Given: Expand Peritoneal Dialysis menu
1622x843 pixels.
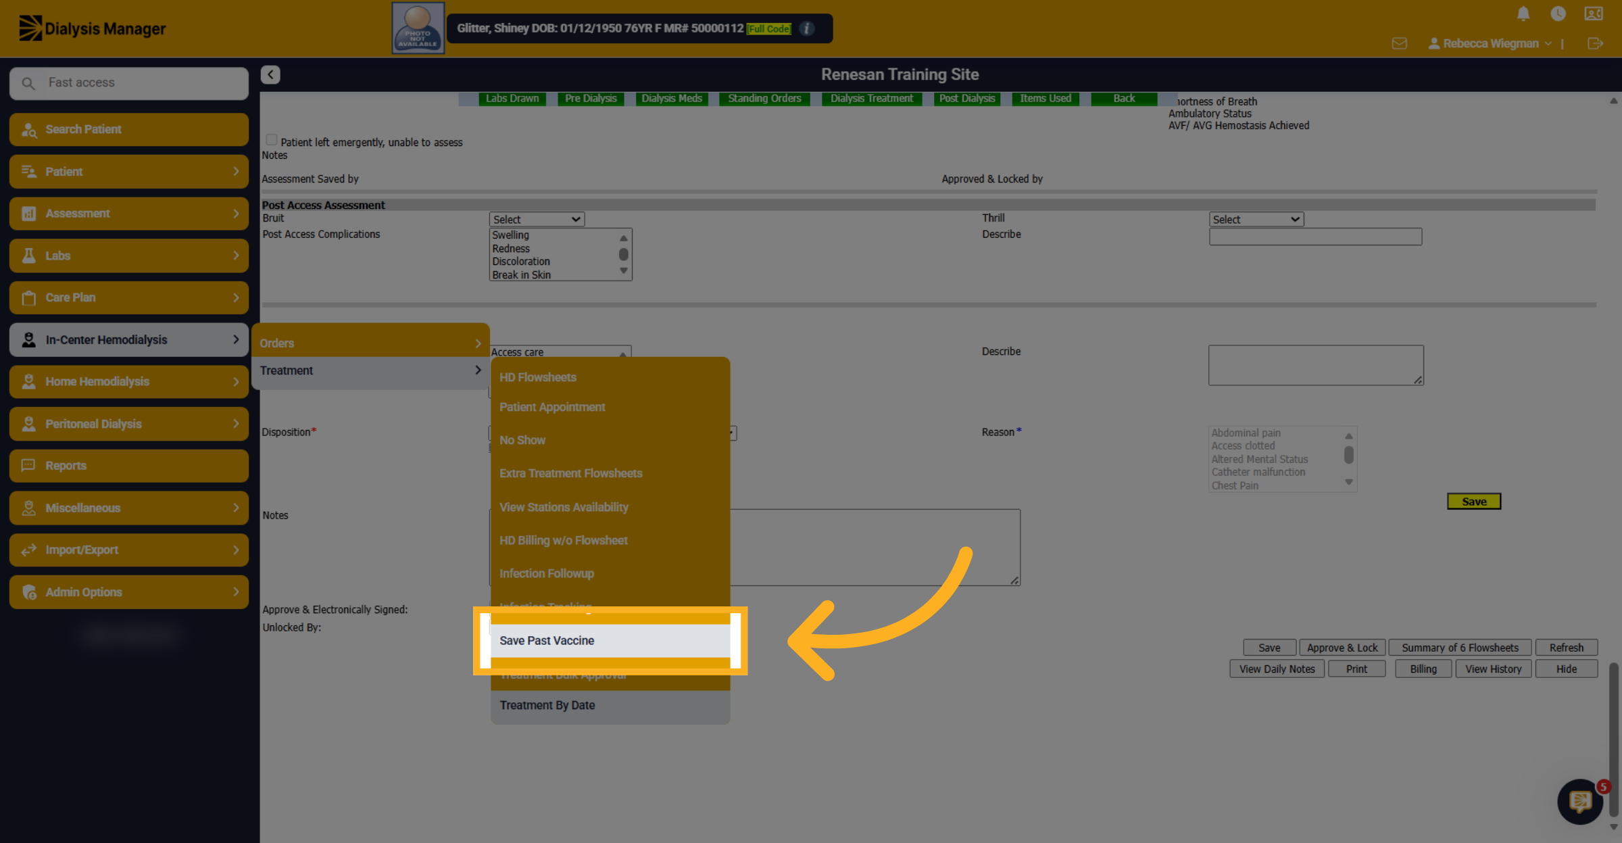Looking at the screenshot, I should pyautogui.click(x=129, y=424).
